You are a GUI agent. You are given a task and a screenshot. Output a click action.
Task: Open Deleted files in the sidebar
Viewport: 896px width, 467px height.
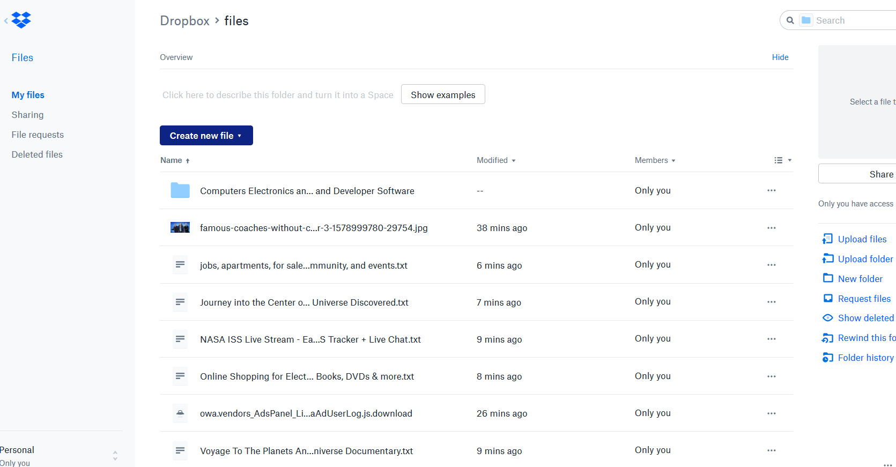37,154
